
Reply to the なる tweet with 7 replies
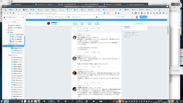[x=78, y=52]
